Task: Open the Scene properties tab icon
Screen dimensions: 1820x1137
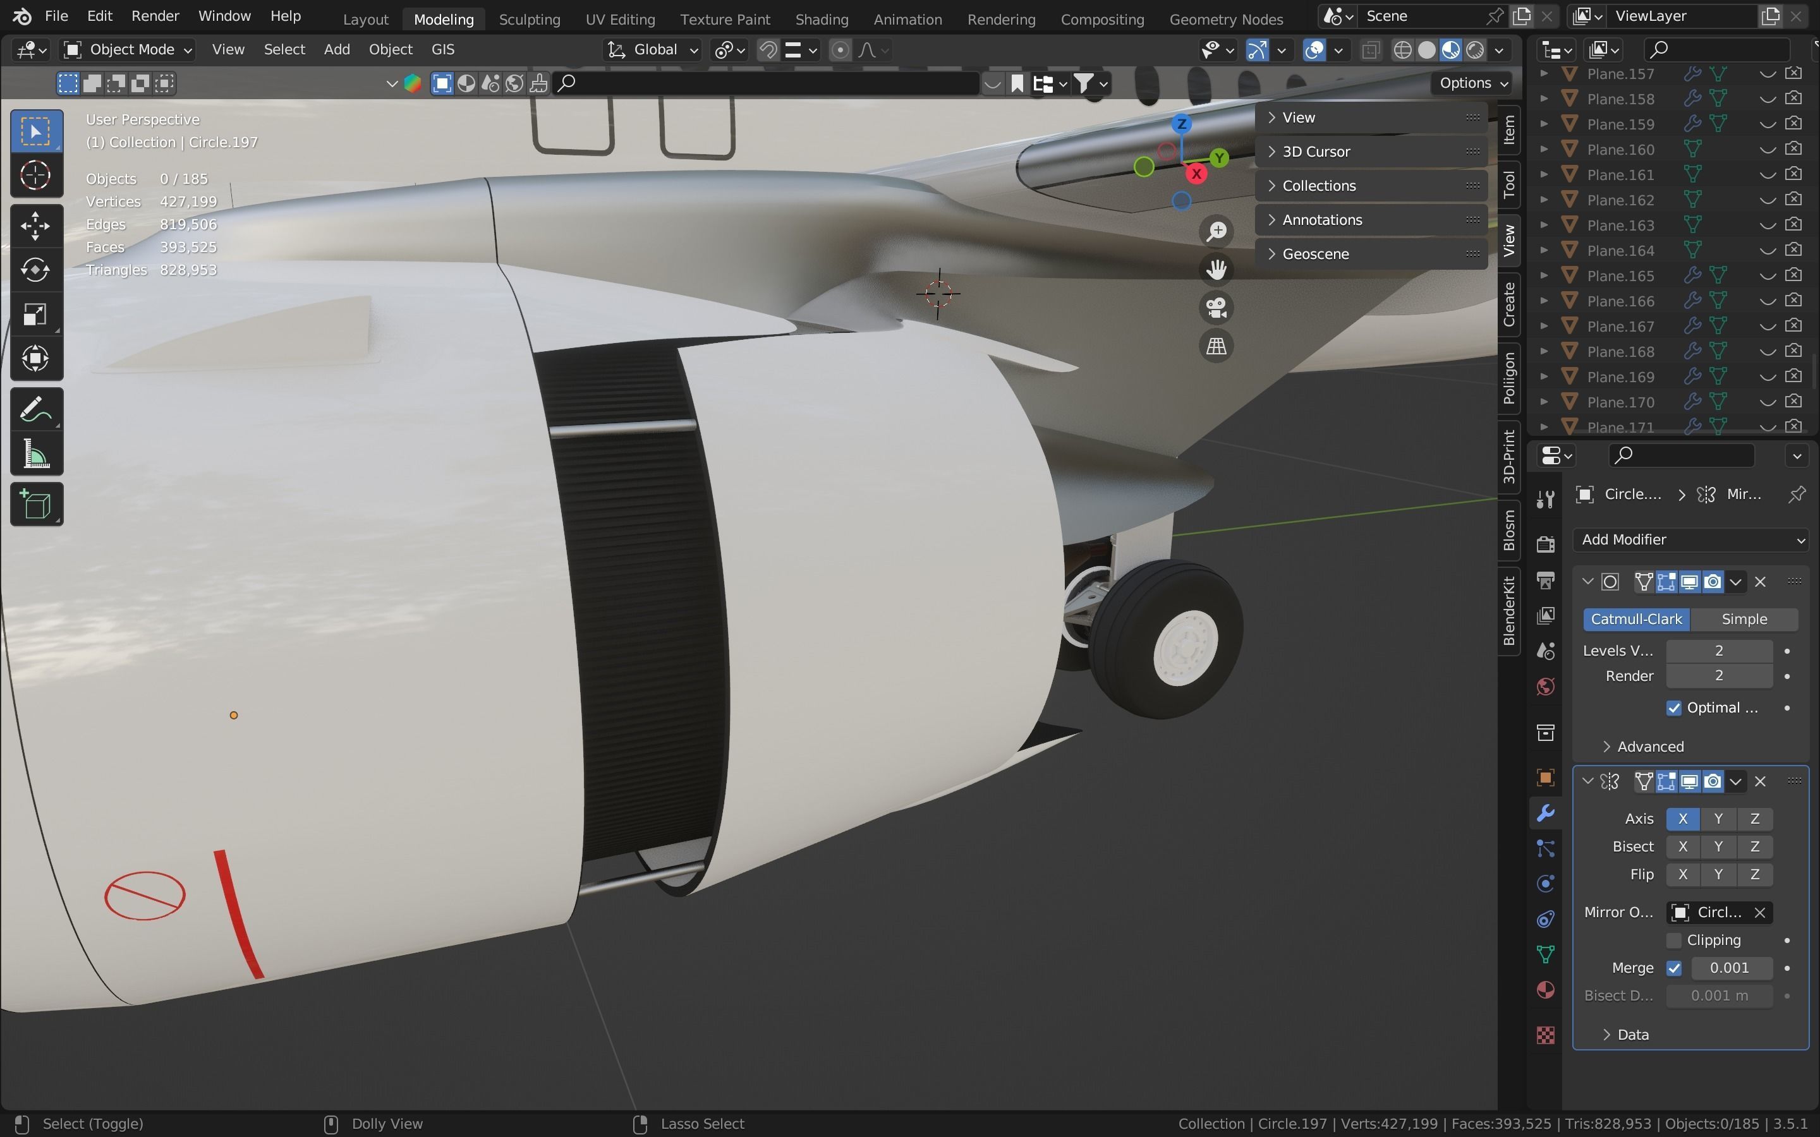Action: pyautogui.click(x=1546, y=651)
